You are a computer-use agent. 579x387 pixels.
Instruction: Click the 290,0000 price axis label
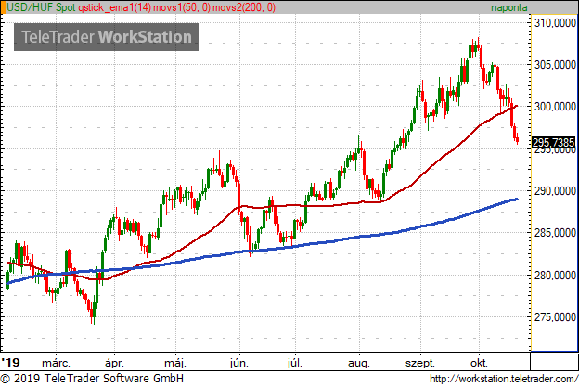[555, 191]
